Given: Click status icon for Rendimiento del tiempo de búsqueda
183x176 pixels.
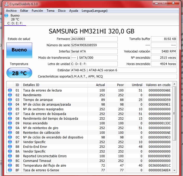Looking at the screenshot, I should coord(10,118).
